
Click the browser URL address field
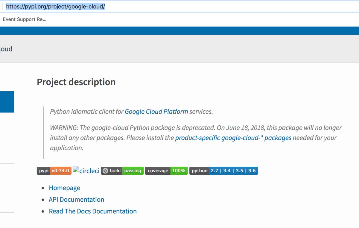coord(180,6)
